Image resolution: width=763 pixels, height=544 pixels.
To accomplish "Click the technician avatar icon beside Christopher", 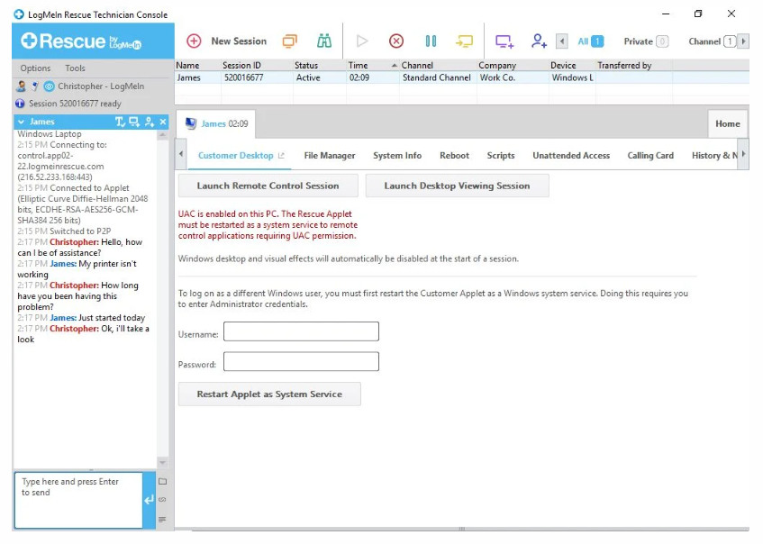I will coord(21,86).
